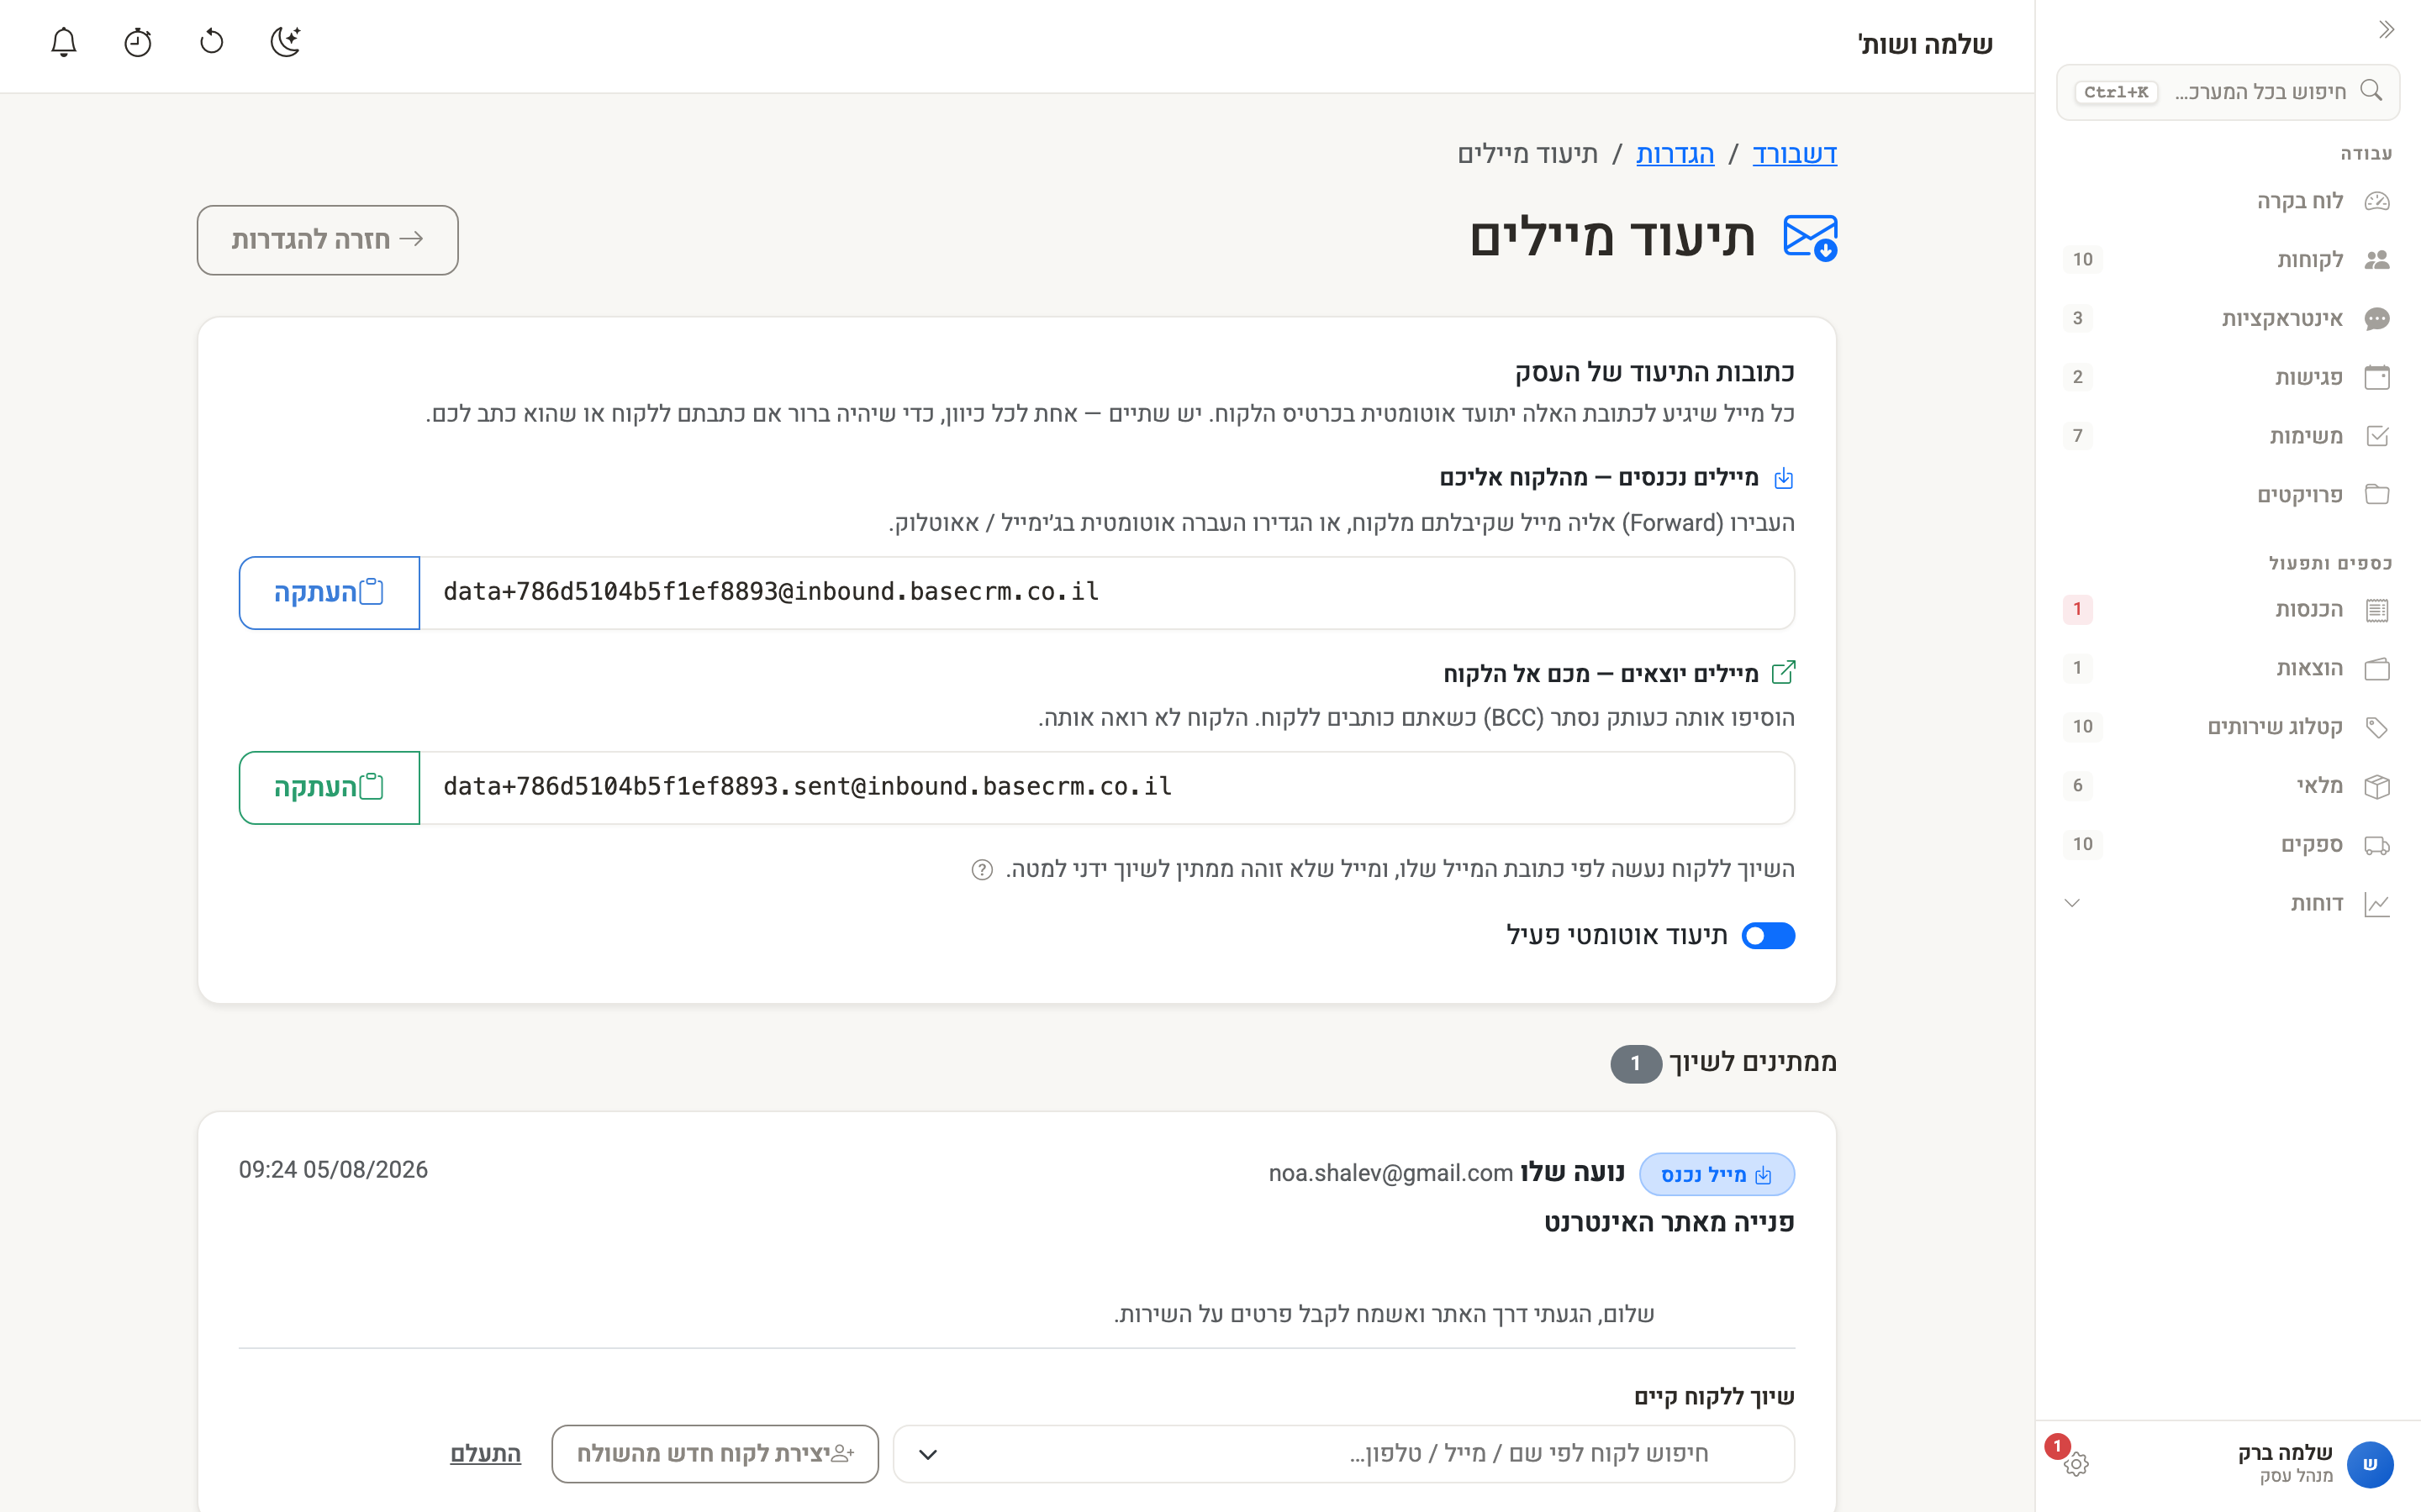The height and width of the screenshot is (1512, 2421).
Task: Click חזרה להגדרות button
Action: tap(327, 240)
